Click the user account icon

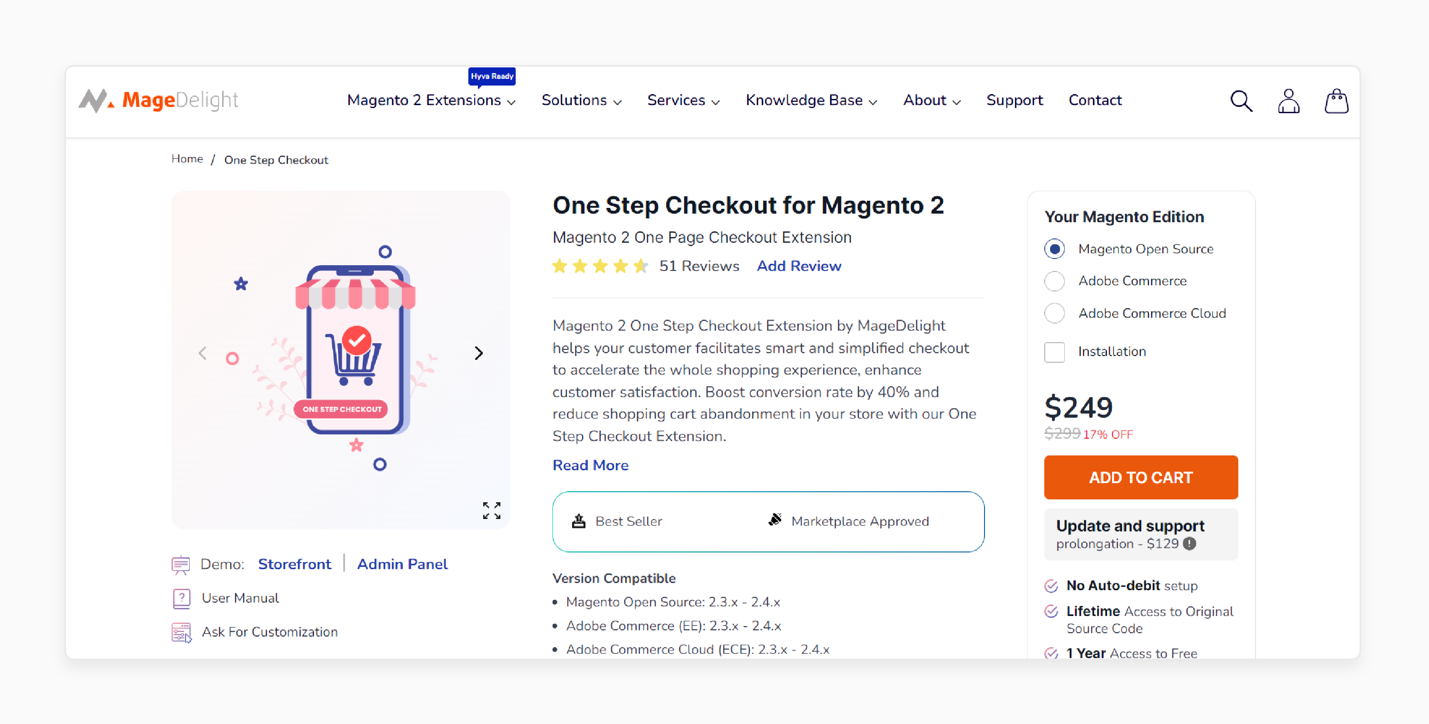click(x=1288, y=101)
